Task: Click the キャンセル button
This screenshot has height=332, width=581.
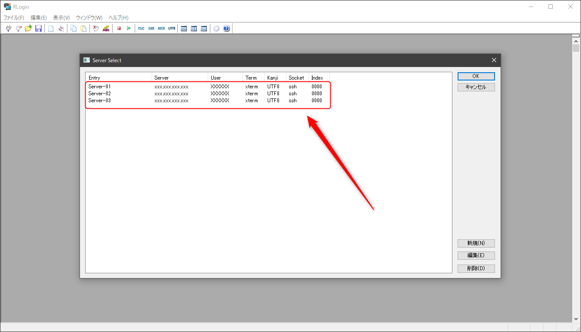Action: [x=476, y=87]
